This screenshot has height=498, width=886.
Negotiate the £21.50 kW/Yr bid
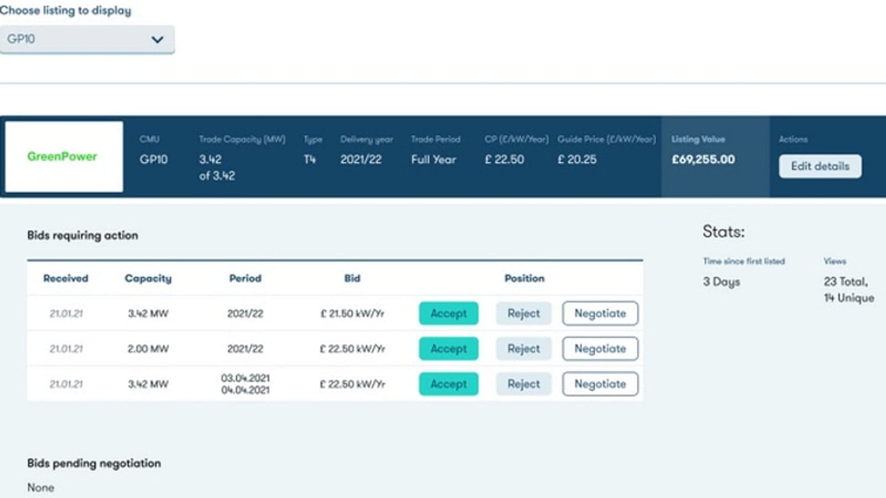600,313
